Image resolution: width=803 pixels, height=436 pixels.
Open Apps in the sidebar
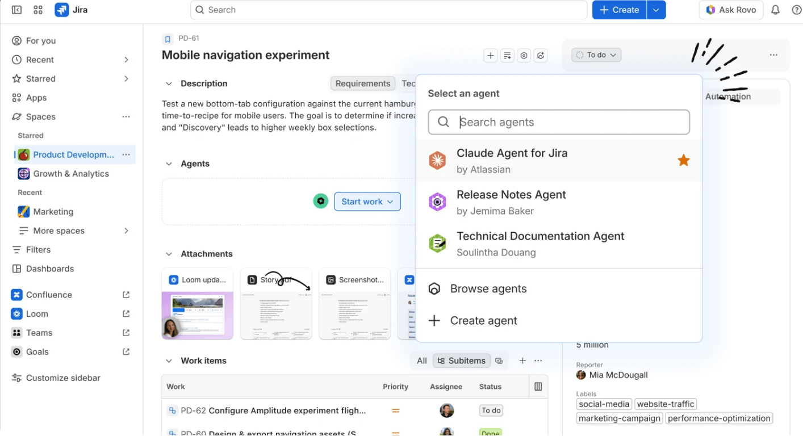36,98
